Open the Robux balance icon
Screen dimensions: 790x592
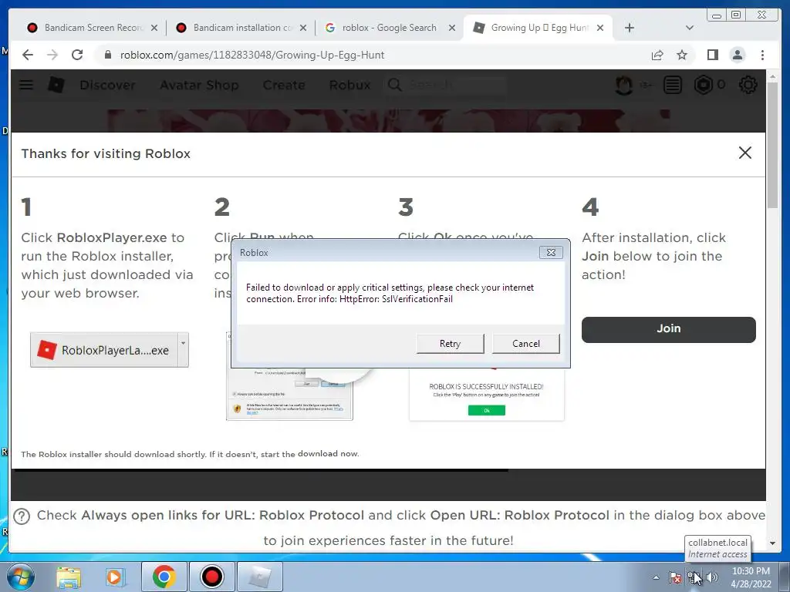704,85
